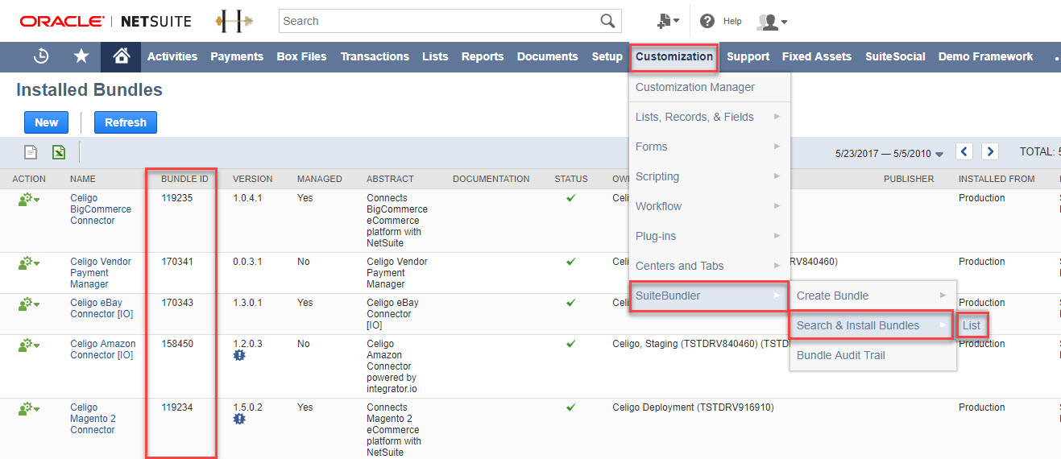1061x459 pixels.
Task: Export list using the CSV page icon
Action: [31, 152]
